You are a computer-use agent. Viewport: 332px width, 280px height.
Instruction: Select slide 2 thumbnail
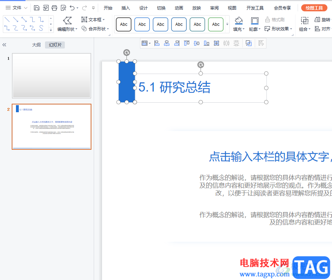(x=51, y=127)
